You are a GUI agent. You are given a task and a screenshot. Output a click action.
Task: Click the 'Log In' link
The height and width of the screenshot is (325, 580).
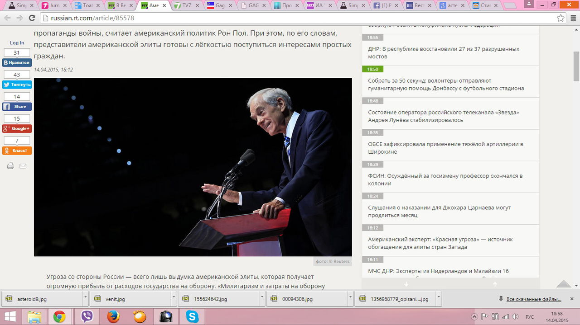coord(17,43)
